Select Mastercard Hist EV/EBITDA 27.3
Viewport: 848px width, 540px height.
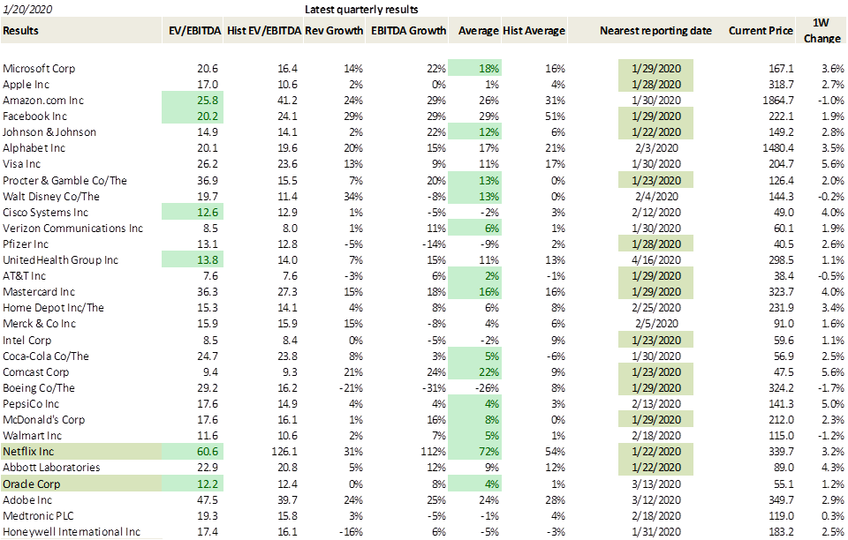287,291
